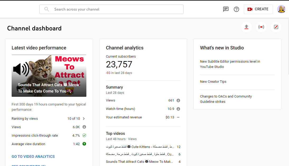Image resolution: width=289 pixels, height=166 pixels.
Task: Open the account avatar menu
Action: click(x=281, y=9)
